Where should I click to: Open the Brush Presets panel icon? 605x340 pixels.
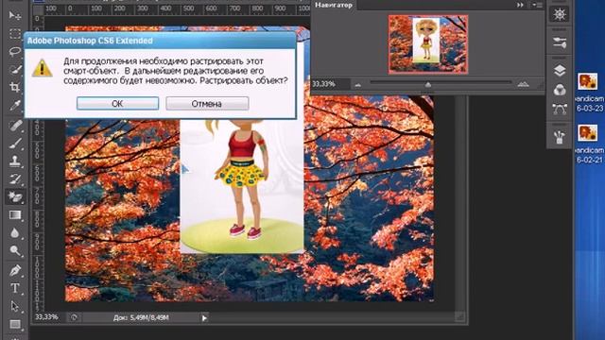560,42
